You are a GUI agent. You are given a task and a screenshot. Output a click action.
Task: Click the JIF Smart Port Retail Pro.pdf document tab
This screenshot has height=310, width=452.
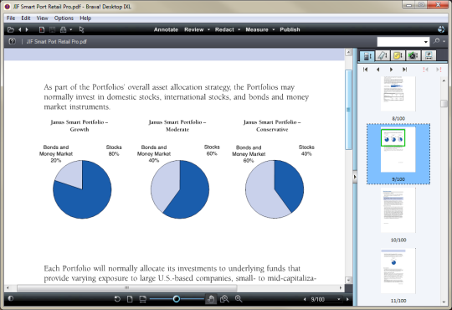pos(57,42)
